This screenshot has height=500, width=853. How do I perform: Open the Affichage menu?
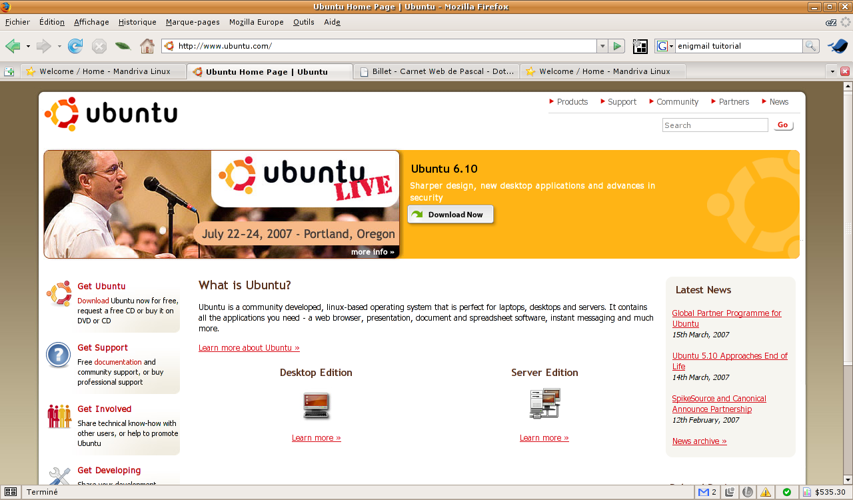pyautogui.click(x=91, y=22)
